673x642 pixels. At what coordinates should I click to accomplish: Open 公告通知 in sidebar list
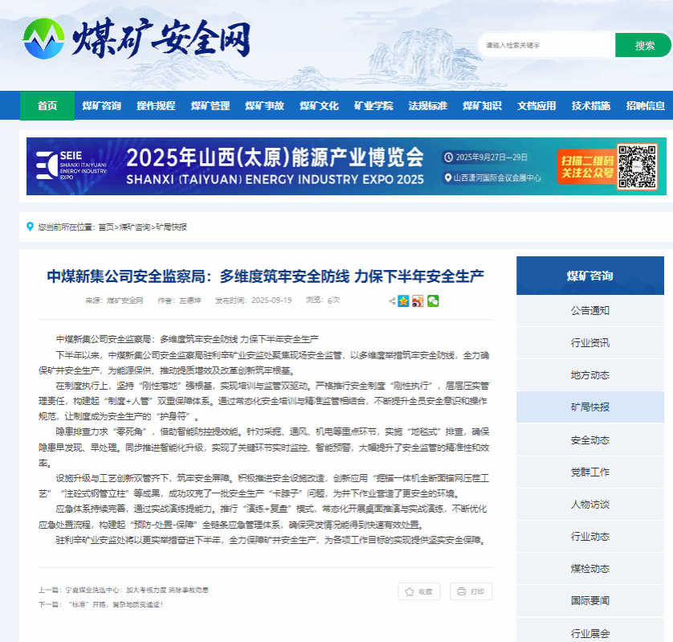click(589, 310)
